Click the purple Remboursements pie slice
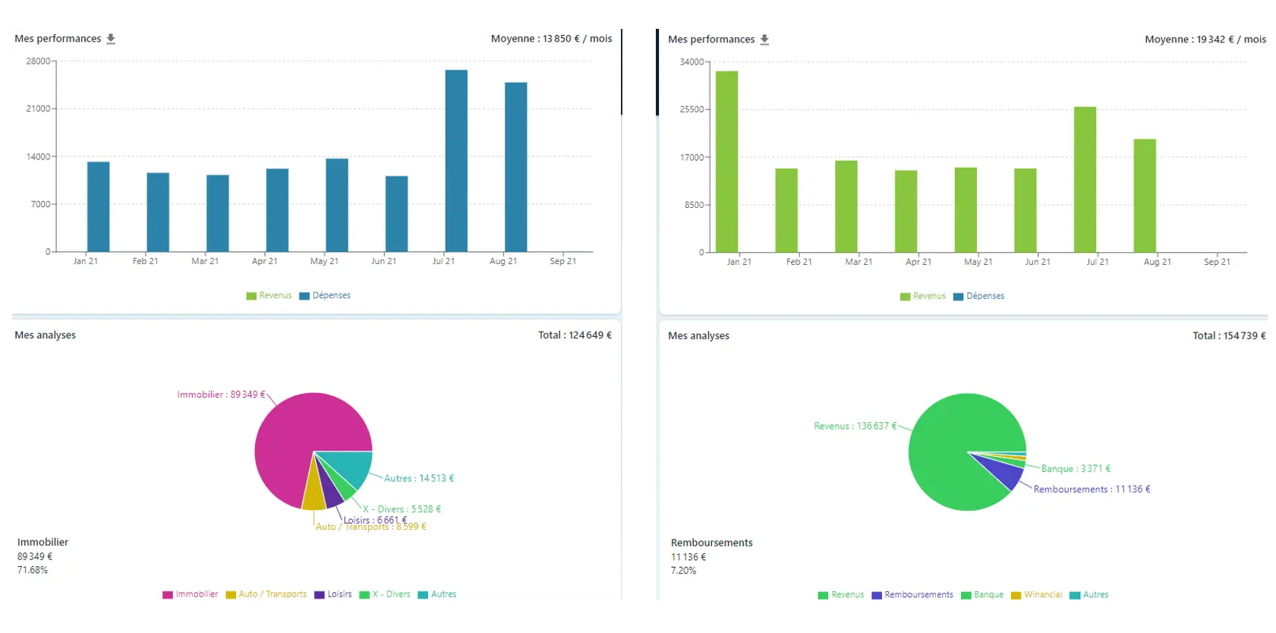The width and height of the screenshot is (1276, 633). coord(1007,472)
